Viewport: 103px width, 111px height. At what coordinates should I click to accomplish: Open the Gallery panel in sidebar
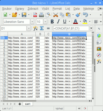99,49
